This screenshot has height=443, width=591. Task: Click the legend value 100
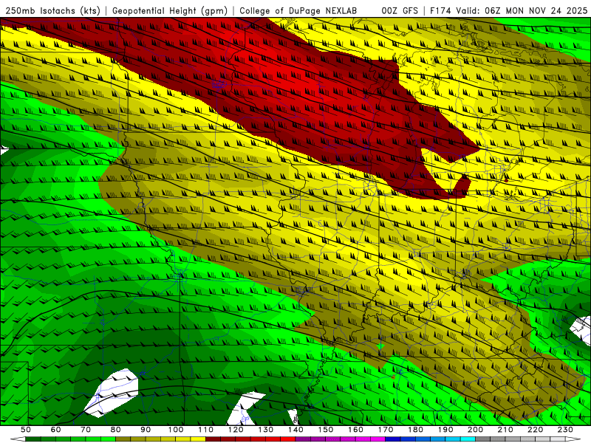[176, 430]
